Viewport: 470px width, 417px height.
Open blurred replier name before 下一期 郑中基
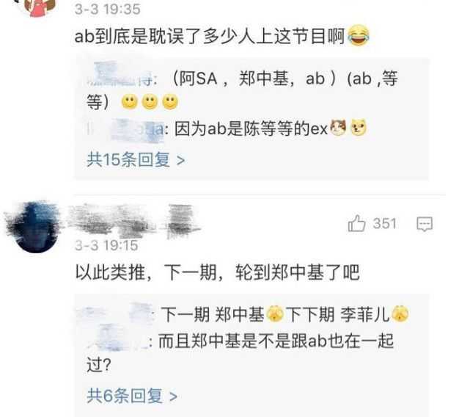tap(117, 313)
